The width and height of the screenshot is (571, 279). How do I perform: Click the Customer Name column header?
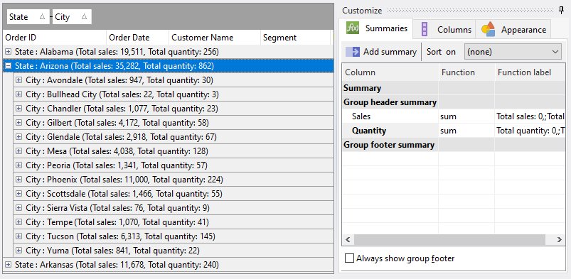pyautogui.click(x=215, y=38)
